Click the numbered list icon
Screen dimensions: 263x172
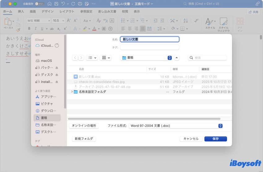(x=133, y=21)
